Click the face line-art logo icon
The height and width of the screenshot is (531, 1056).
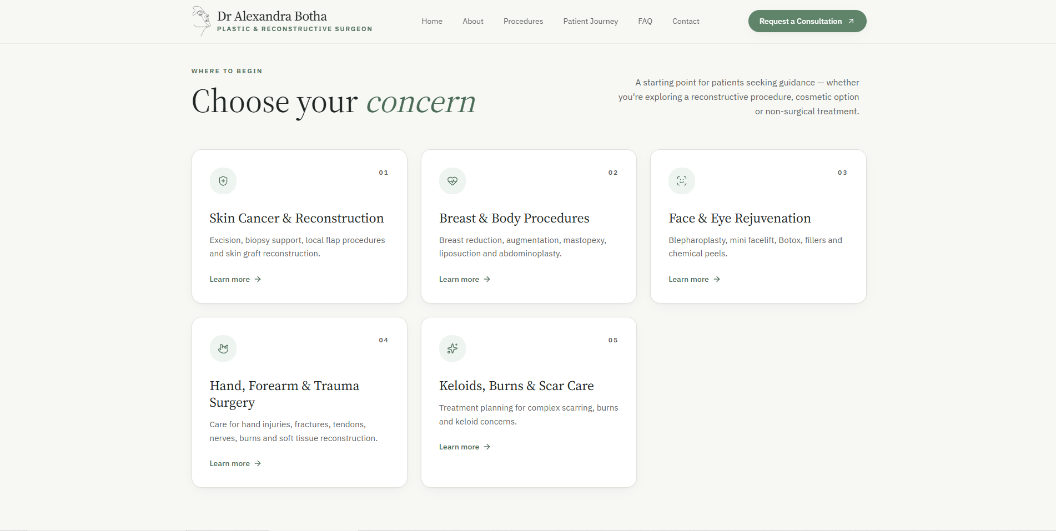201,21
